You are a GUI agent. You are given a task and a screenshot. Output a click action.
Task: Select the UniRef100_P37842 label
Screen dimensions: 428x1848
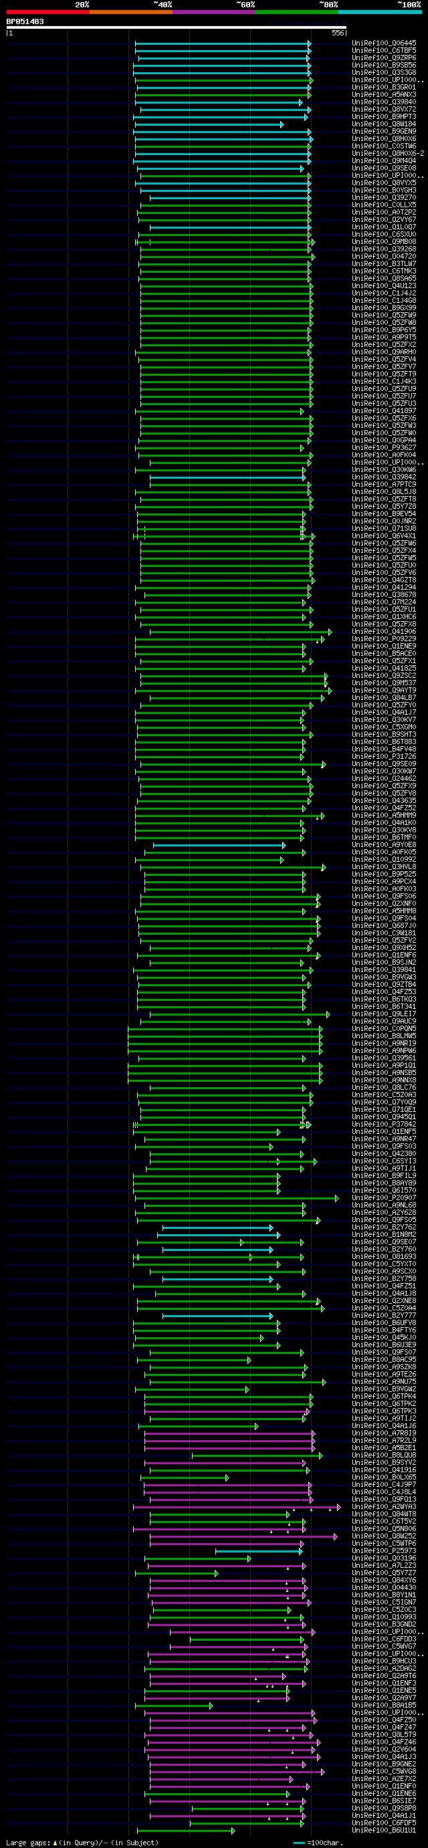point(383,1124)
